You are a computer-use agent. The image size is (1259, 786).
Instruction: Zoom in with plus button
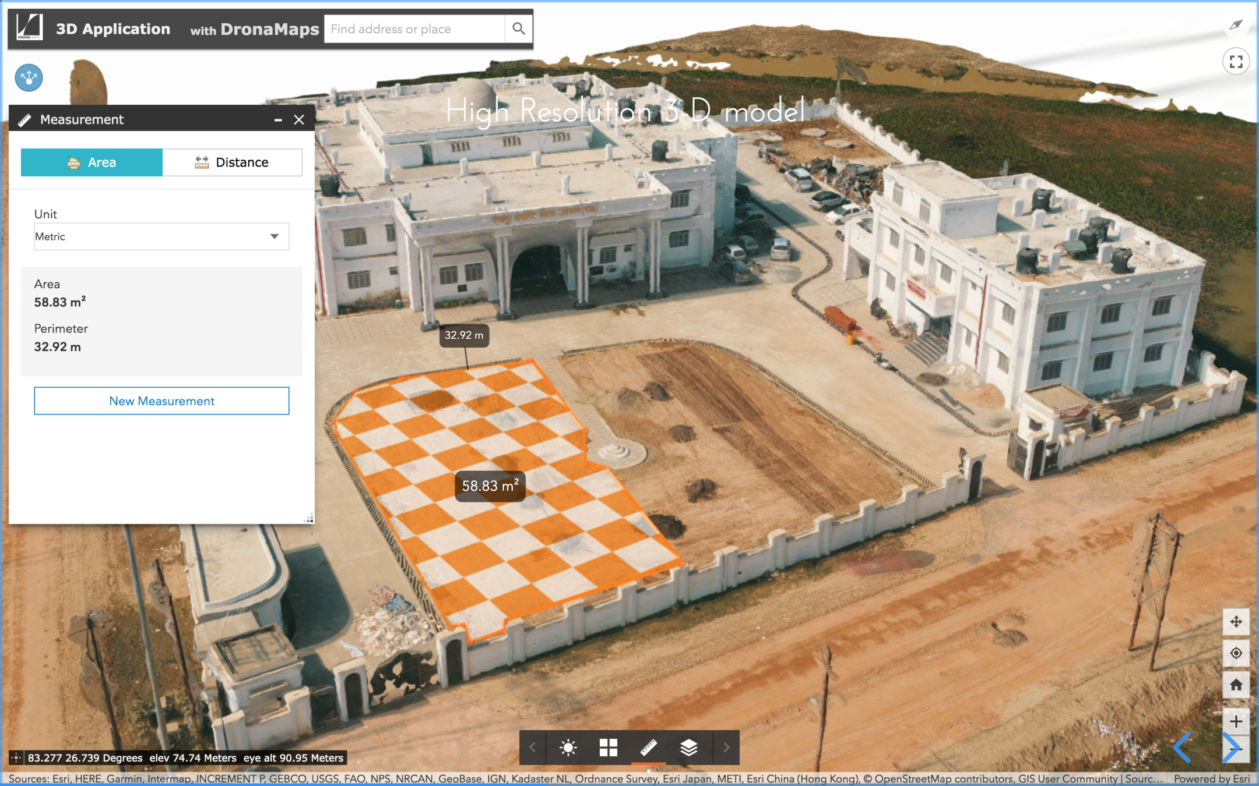pyautogui.click(x=1236, y=722)
